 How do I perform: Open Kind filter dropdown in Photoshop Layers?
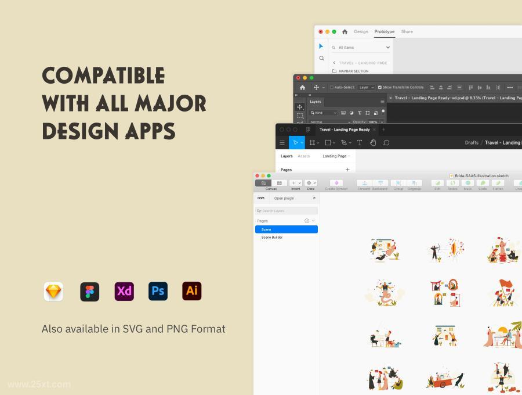click(324, 113)
